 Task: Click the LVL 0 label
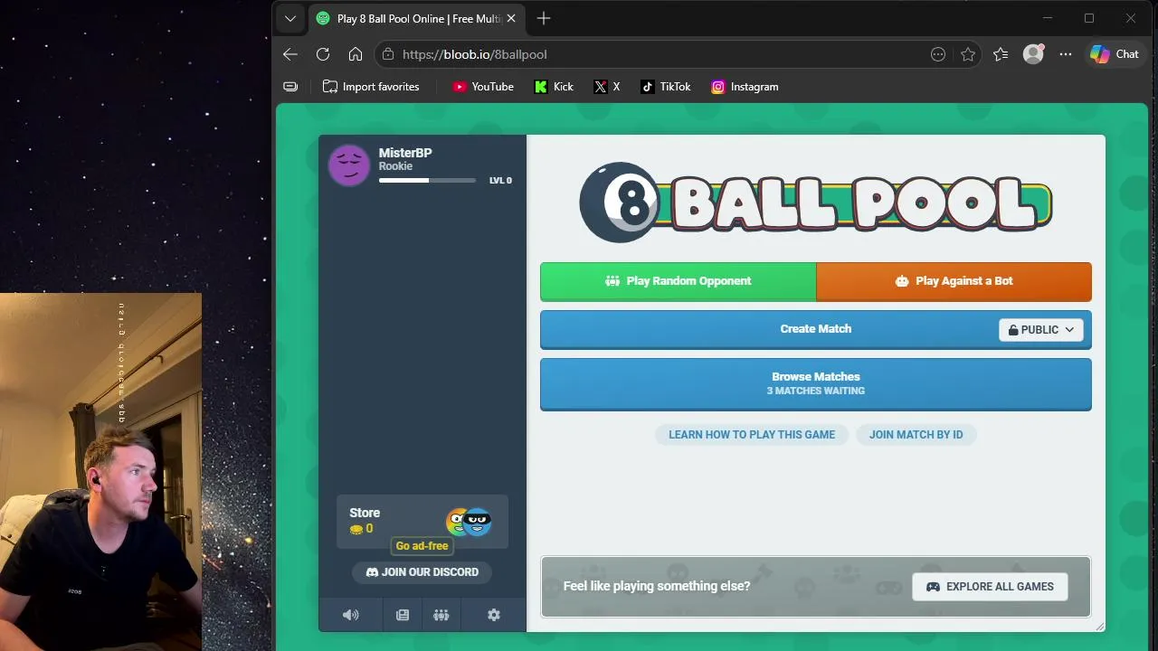500,181
